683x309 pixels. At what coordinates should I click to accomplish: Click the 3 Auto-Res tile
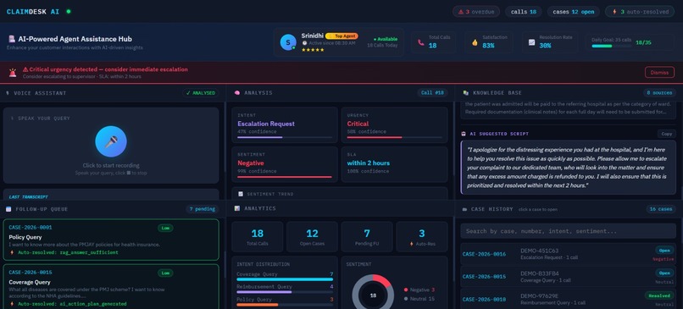422,237
